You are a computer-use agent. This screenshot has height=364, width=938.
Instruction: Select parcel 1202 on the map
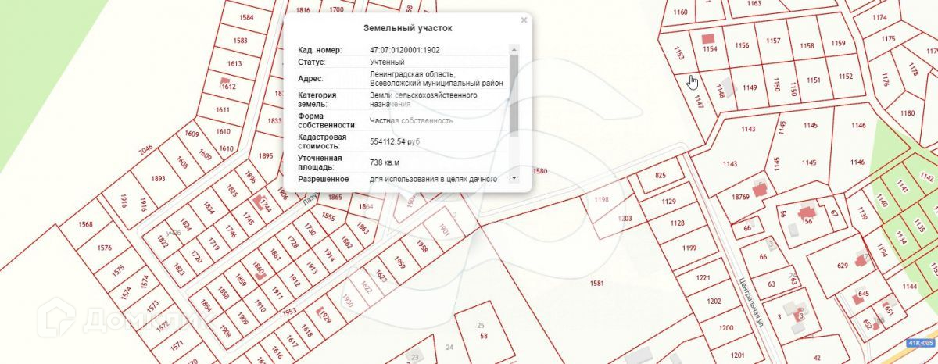[714, 301]
